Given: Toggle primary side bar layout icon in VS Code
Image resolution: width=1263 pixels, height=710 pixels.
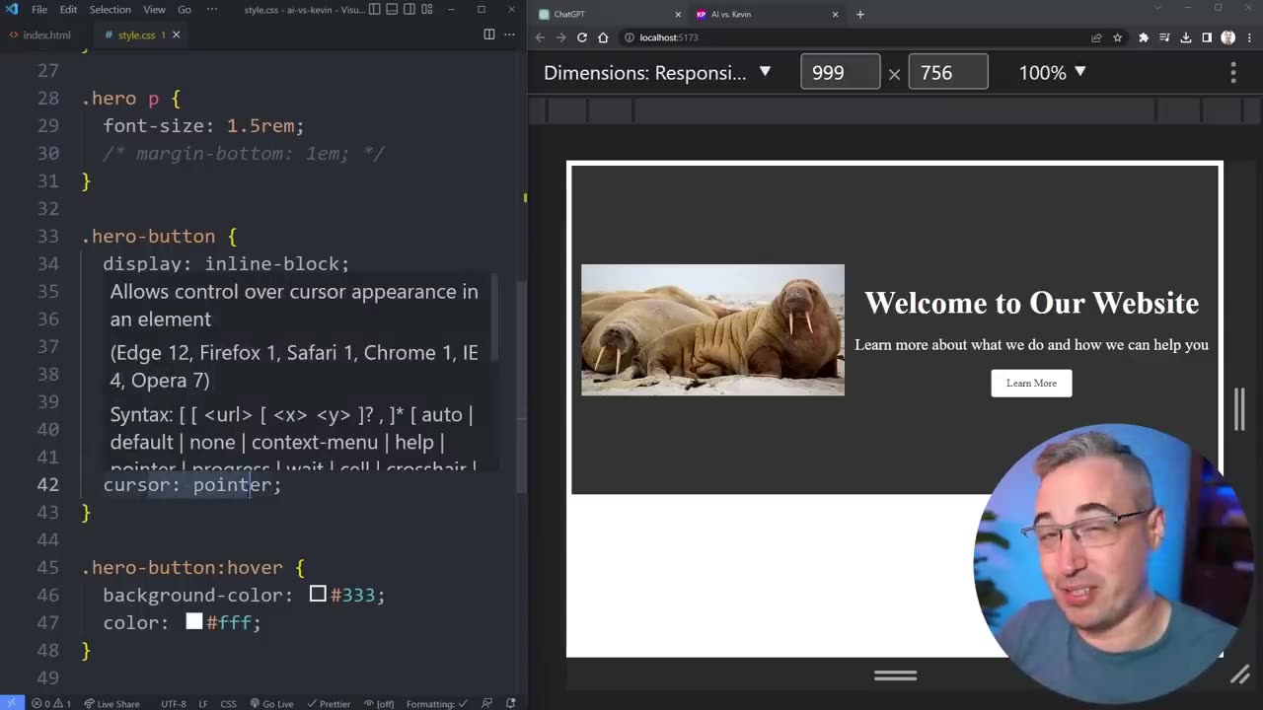Looking at the screenshot, I should [373, 10].
